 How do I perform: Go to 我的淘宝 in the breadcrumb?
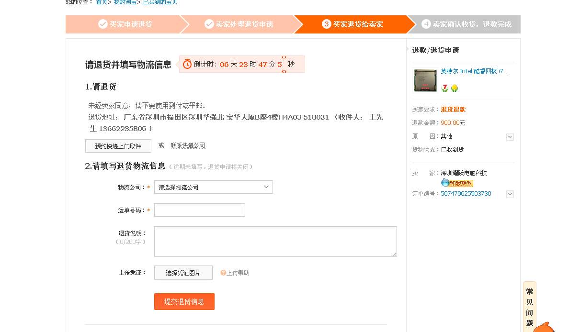pyautogui.click(x=125, y=2)
